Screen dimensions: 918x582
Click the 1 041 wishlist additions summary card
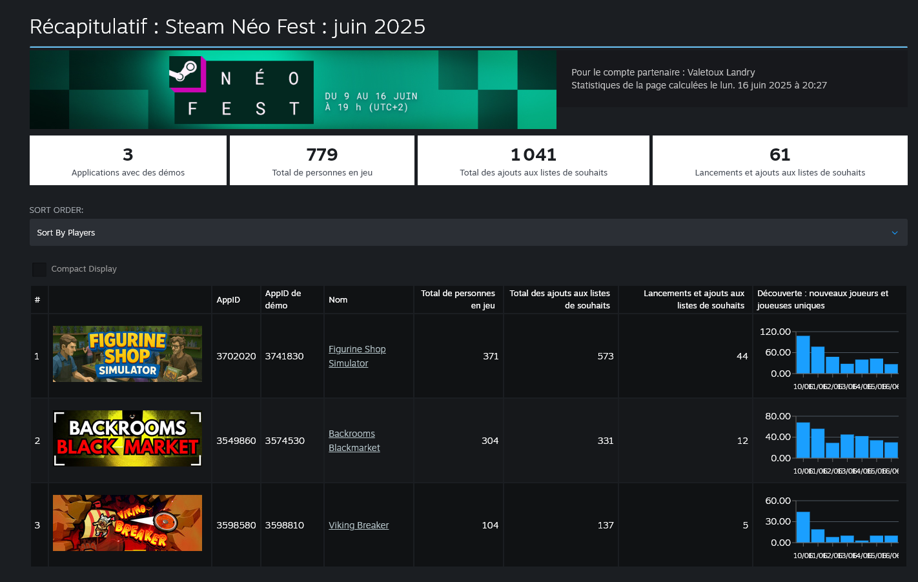click(533, 161)
